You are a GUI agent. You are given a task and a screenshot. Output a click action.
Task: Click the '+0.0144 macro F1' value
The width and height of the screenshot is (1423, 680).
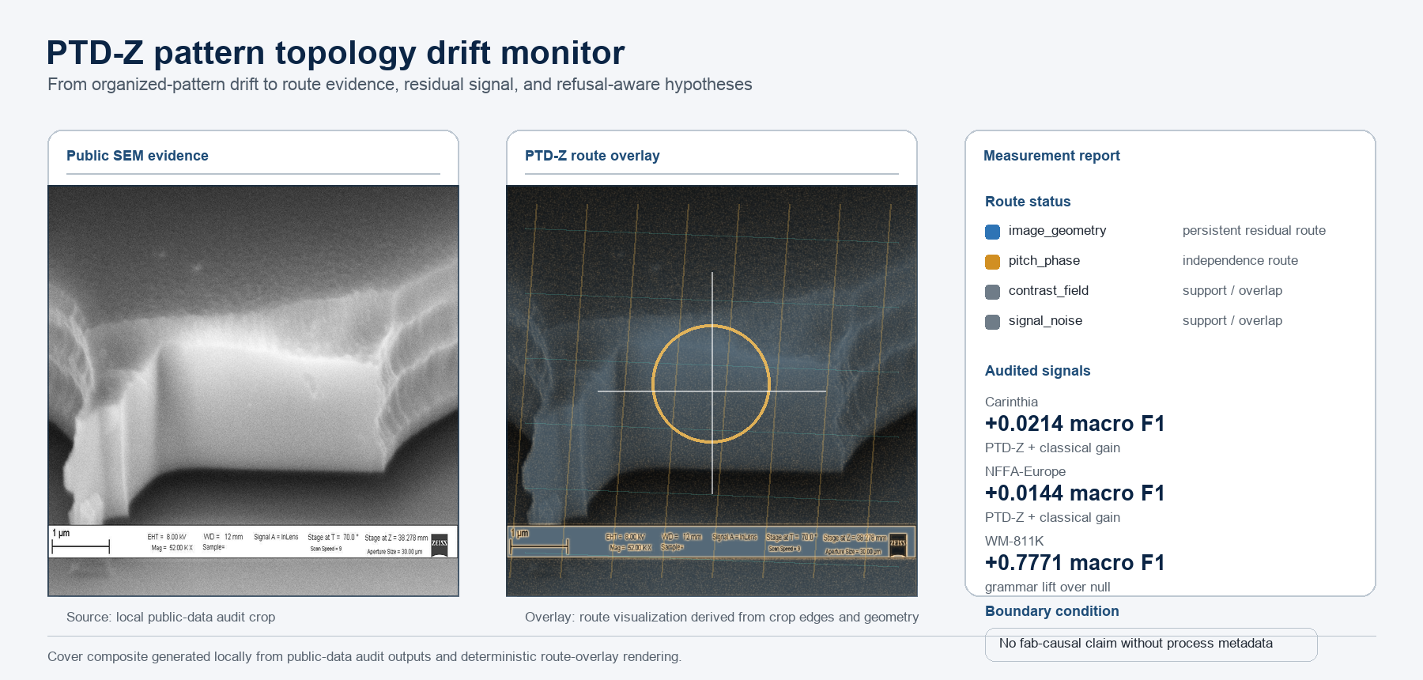click(x=1075, y=493)
